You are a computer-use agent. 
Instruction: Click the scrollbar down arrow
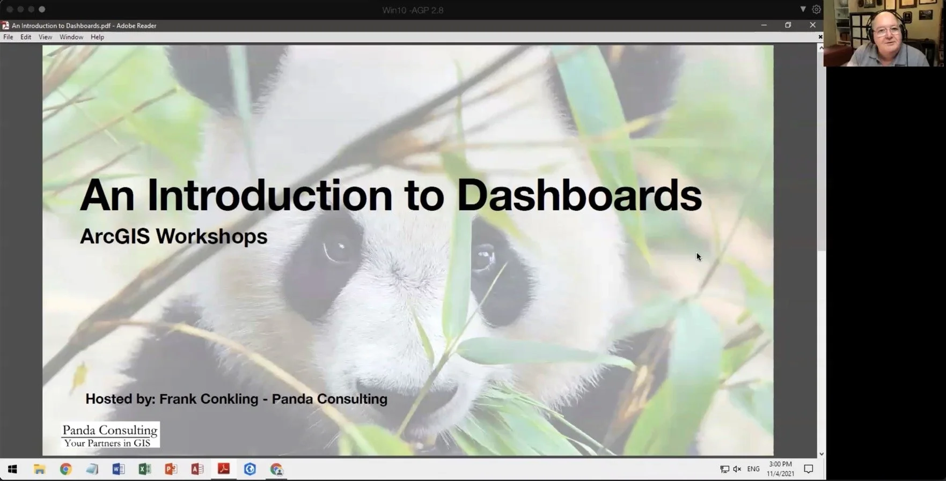coord(821,454)
